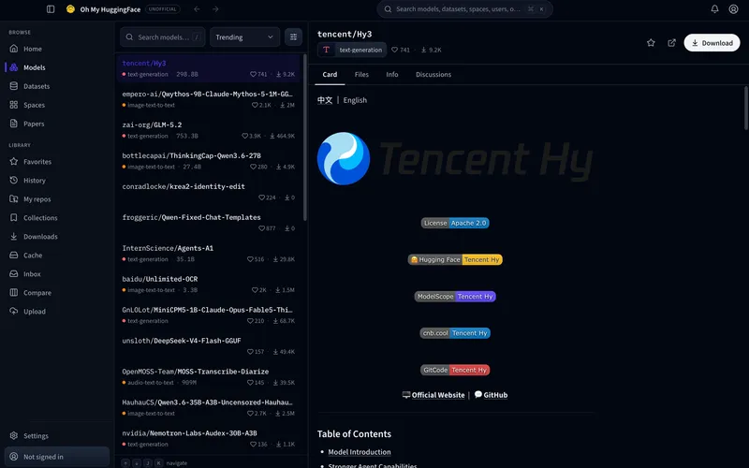Click Not signed in button

[57, 457]
